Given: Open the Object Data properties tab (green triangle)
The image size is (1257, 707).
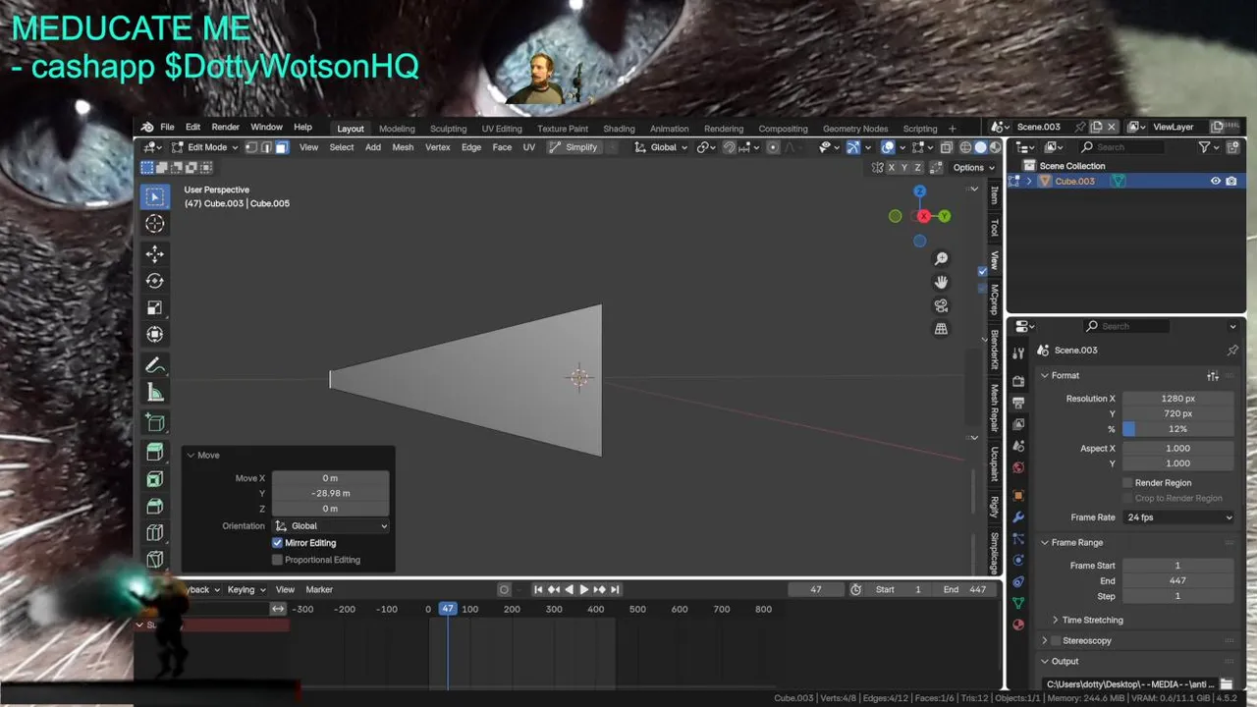Looking at the screenshot, I should (x=1018, y=603).
